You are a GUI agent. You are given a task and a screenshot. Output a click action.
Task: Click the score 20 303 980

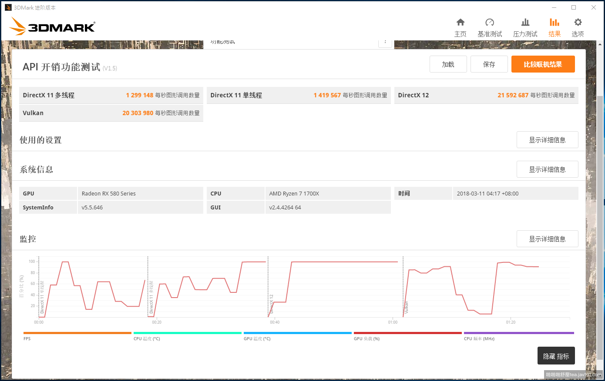click(x=138, y=113)
